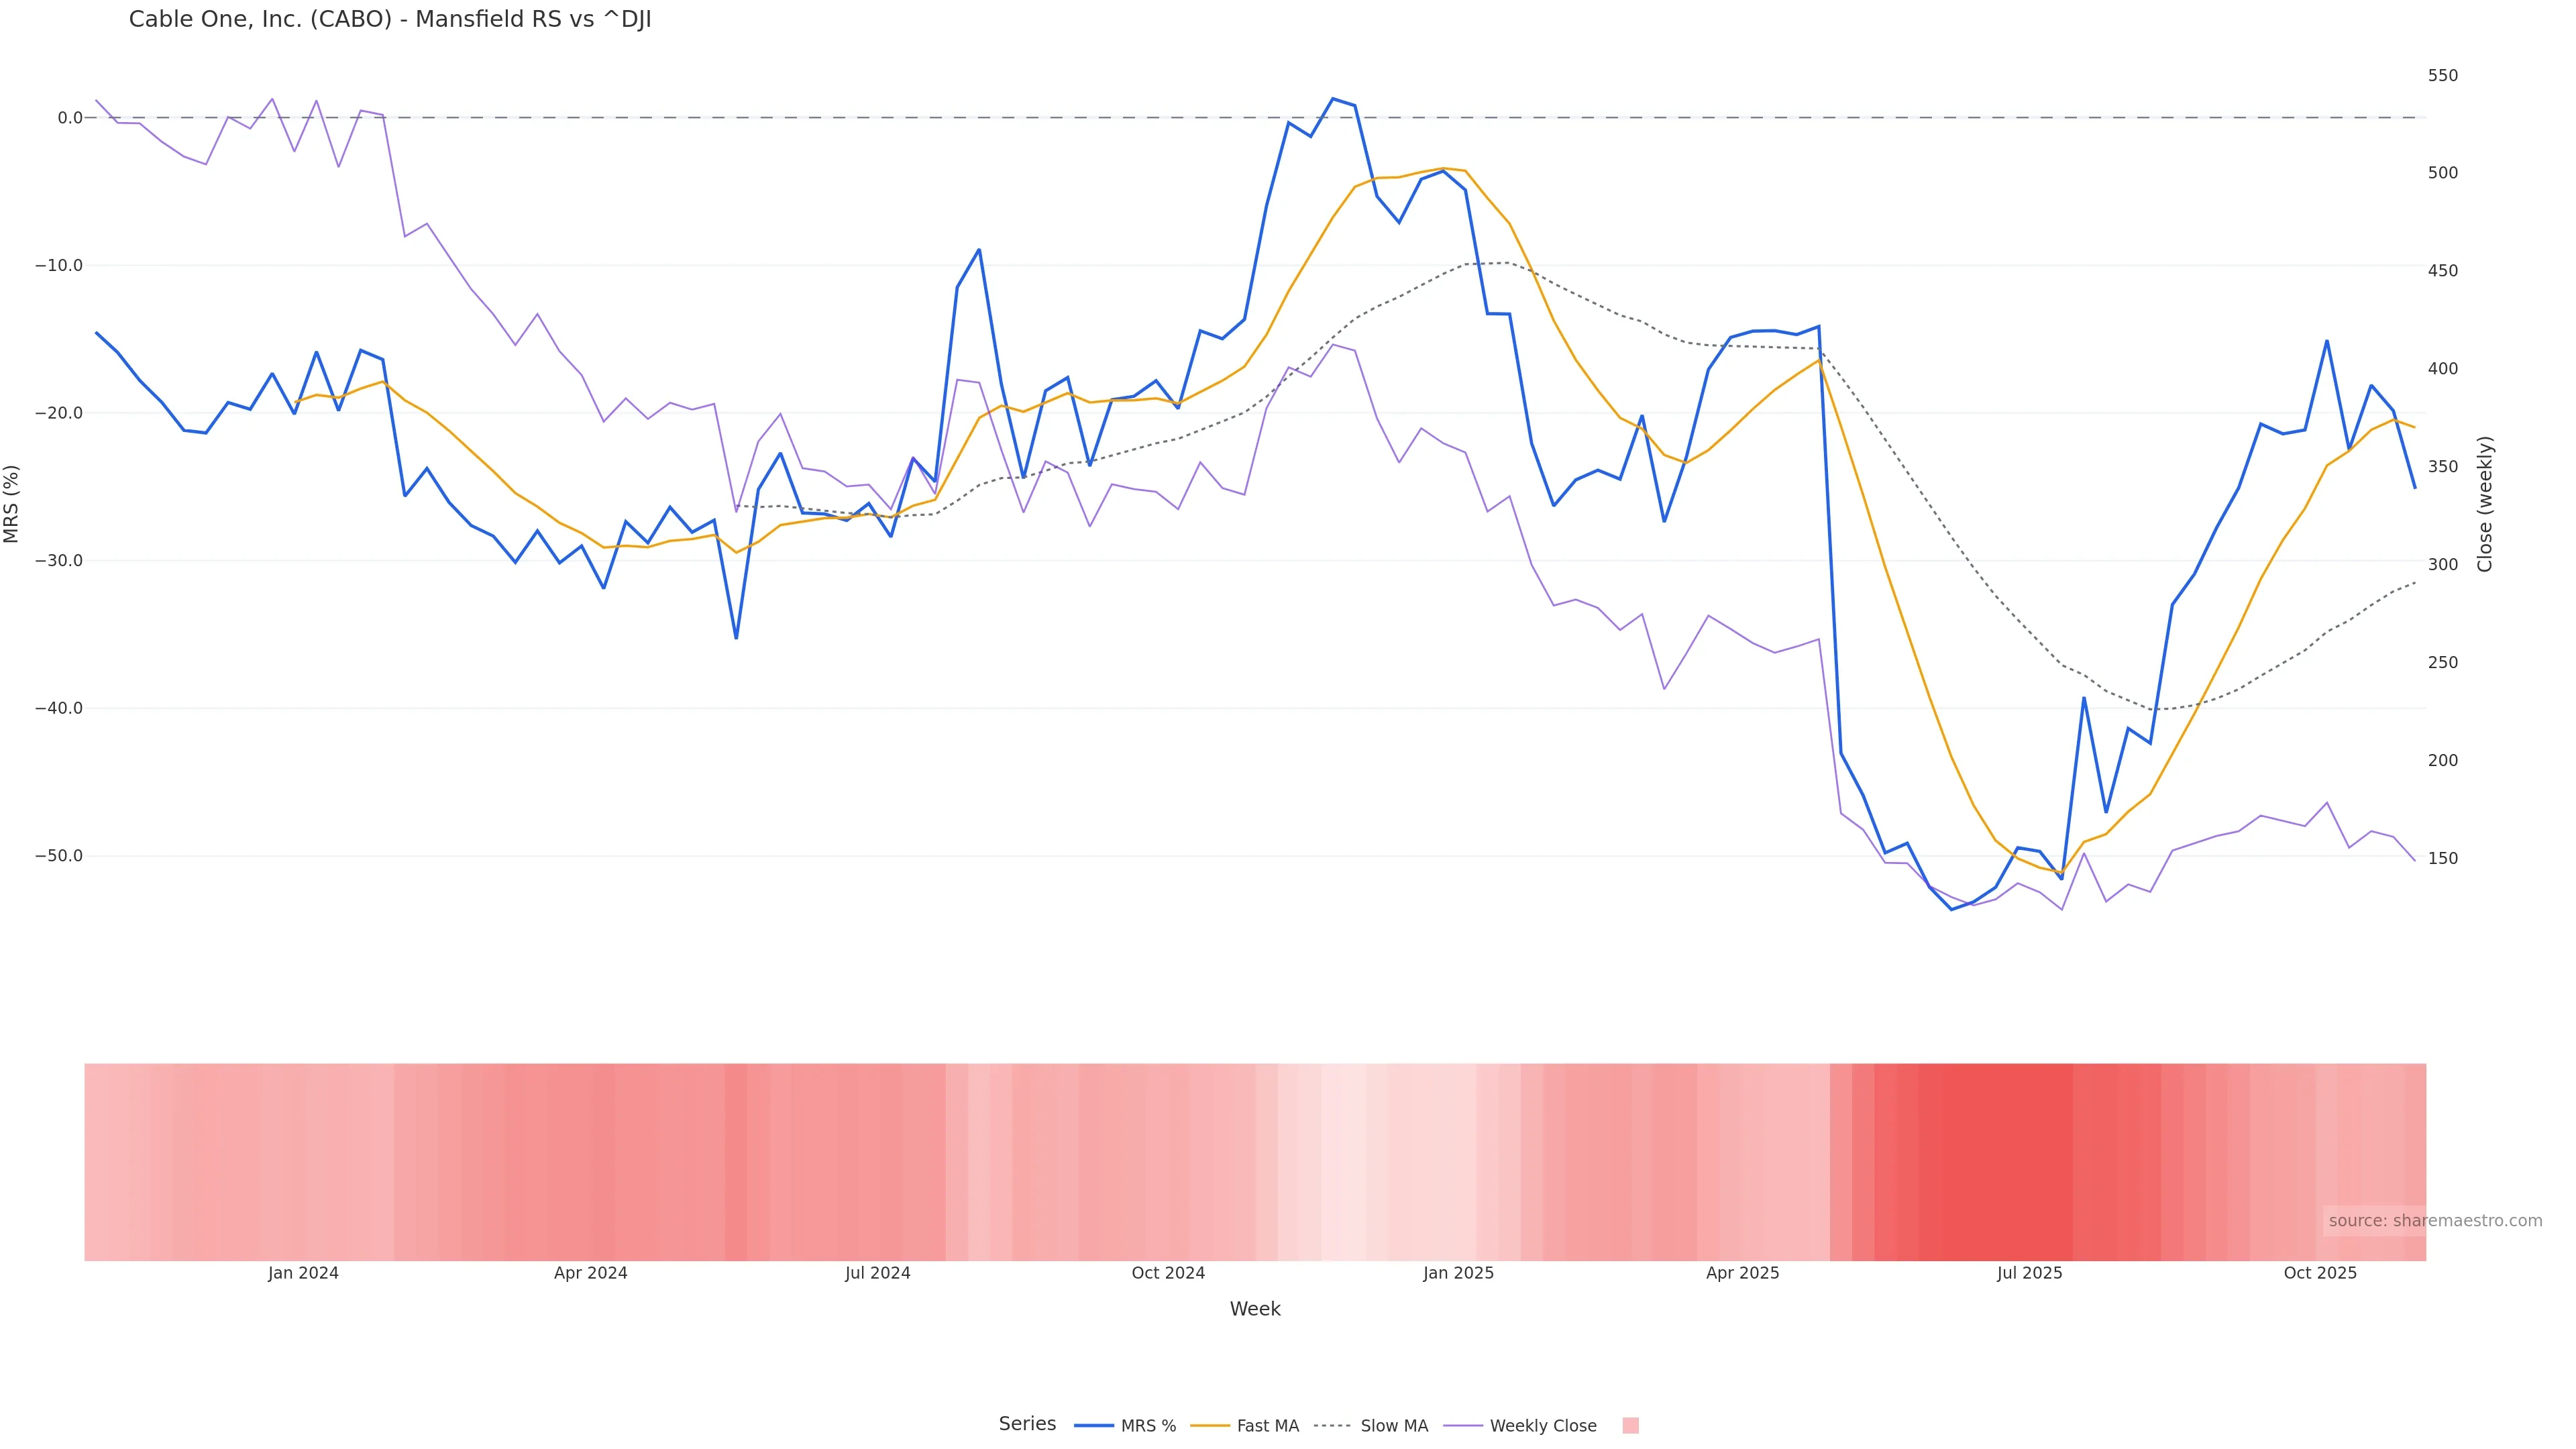Click the MRS (%) y-axis title
Screen dimensions: 2576x1449
[x=12, y=504]
